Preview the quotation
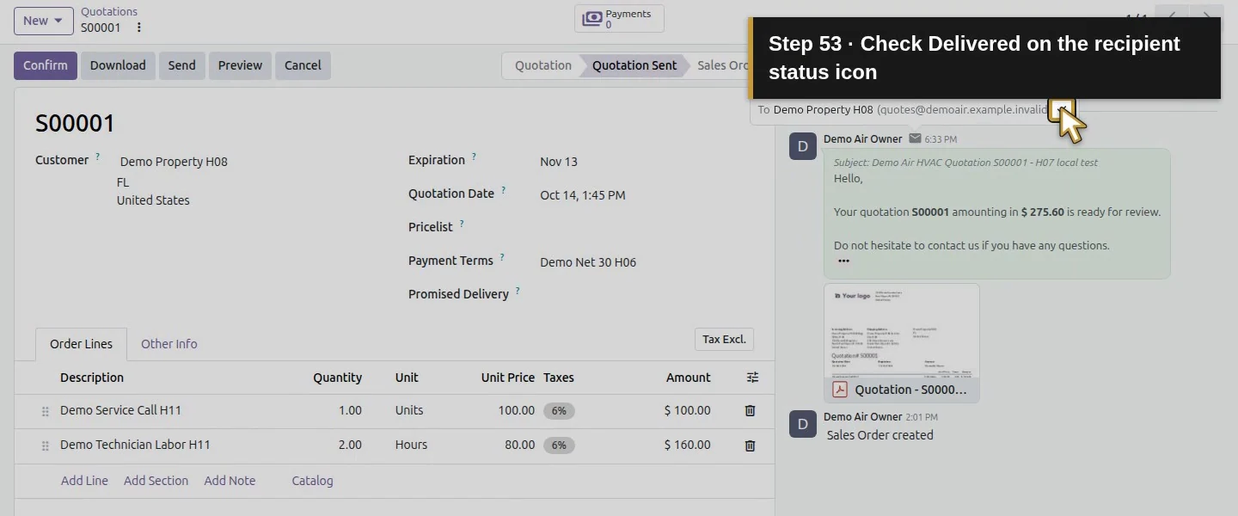The height and width of the screenshot is (516, 1238). click(x=240, y=65)
